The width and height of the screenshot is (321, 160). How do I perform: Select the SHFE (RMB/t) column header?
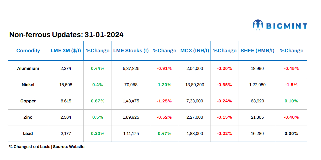(x=257, y=51)
